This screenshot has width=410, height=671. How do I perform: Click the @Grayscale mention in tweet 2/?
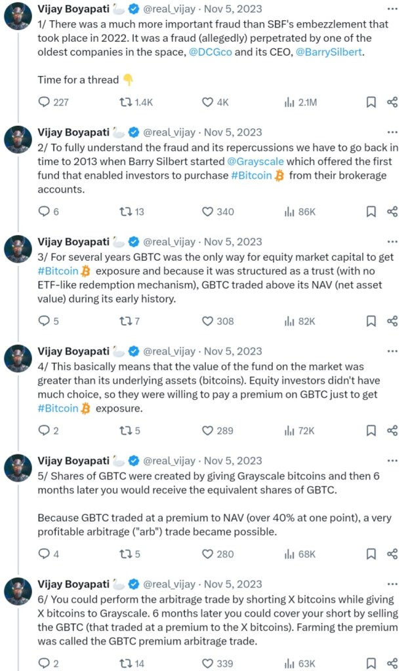point(255,161)
